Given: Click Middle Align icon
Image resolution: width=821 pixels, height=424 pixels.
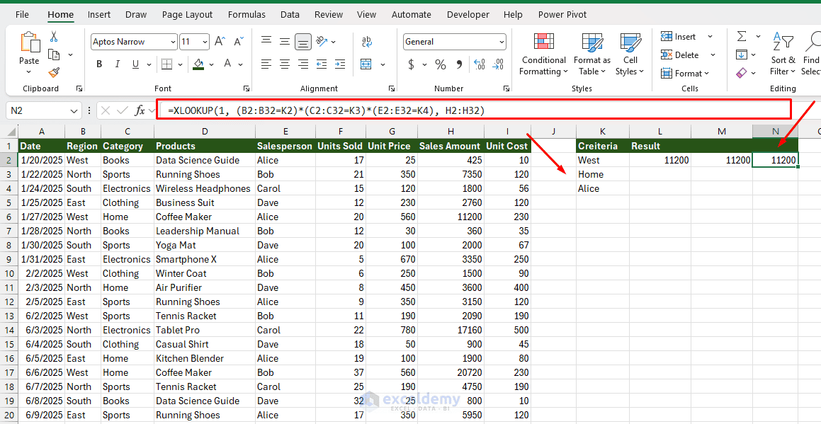Looking at the screenshot, I should tap(285, 41).
